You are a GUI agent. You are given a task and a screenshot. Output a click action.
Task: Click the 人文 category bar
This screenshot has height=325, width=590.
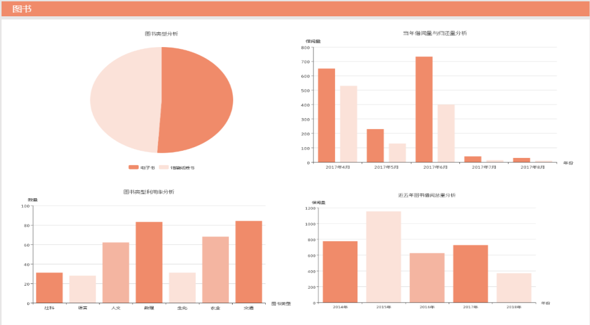(116, 273)
